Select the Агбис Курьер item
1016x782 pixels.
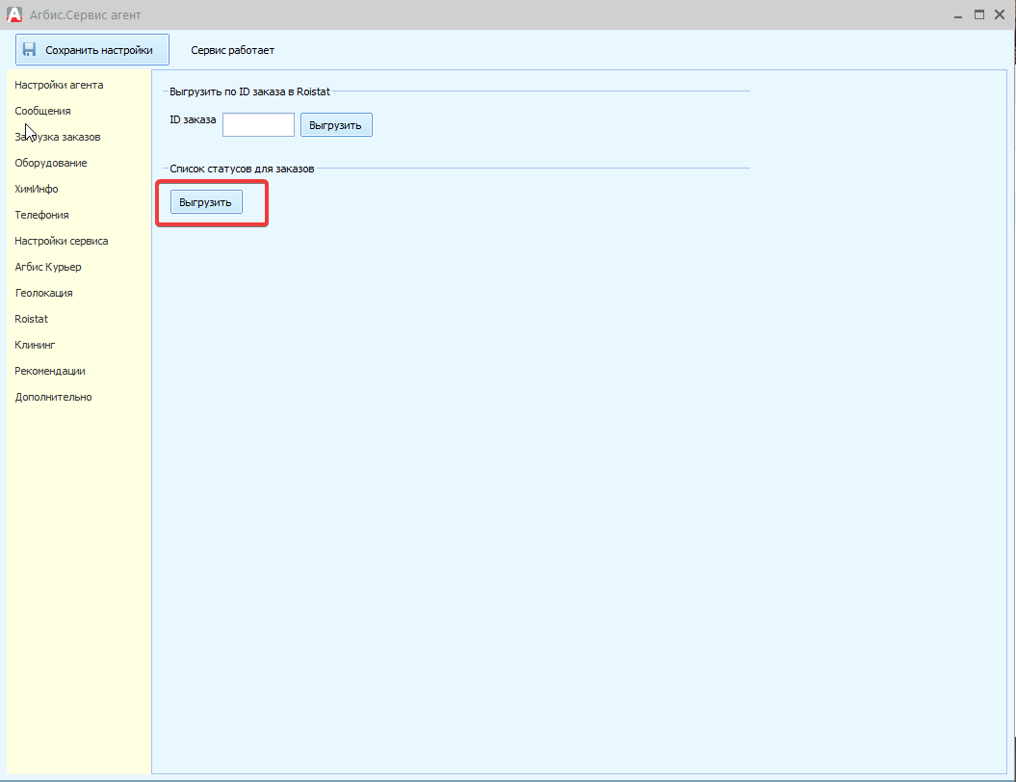(48, 267)
